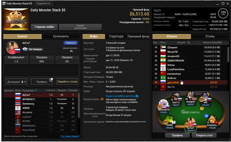Click the dealer button chip on the table

pyautogui.click(x=202, y=109)
